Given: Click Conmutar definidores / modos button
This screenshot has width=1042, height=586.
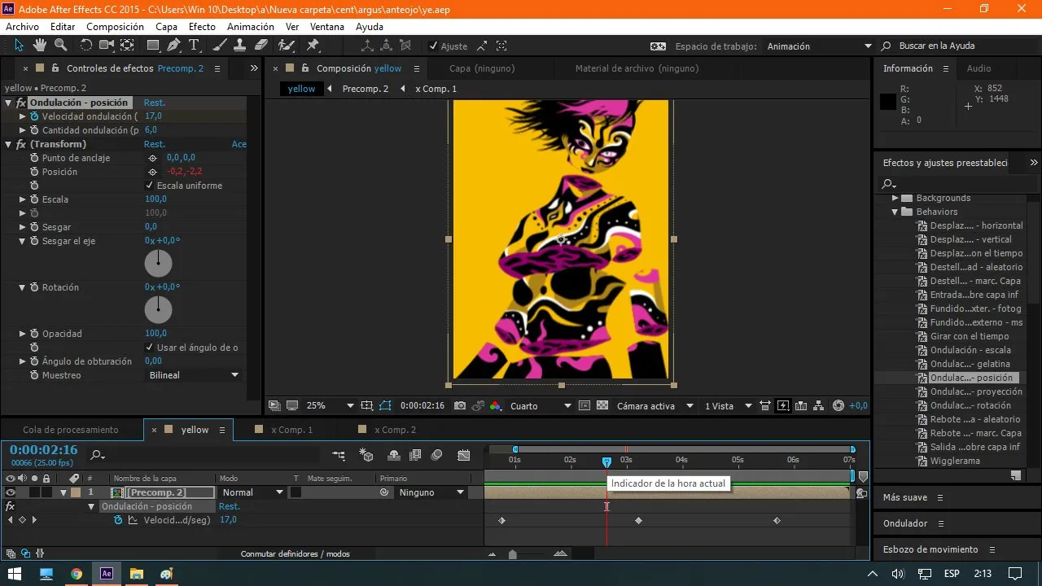Looking at the screenshot, I should click(x=296, y=553).
